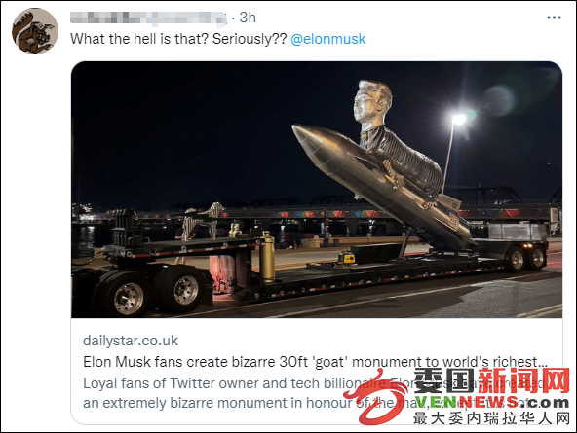
Task: Click the gold gas cylinder on trailer
Action: (267, 256)
